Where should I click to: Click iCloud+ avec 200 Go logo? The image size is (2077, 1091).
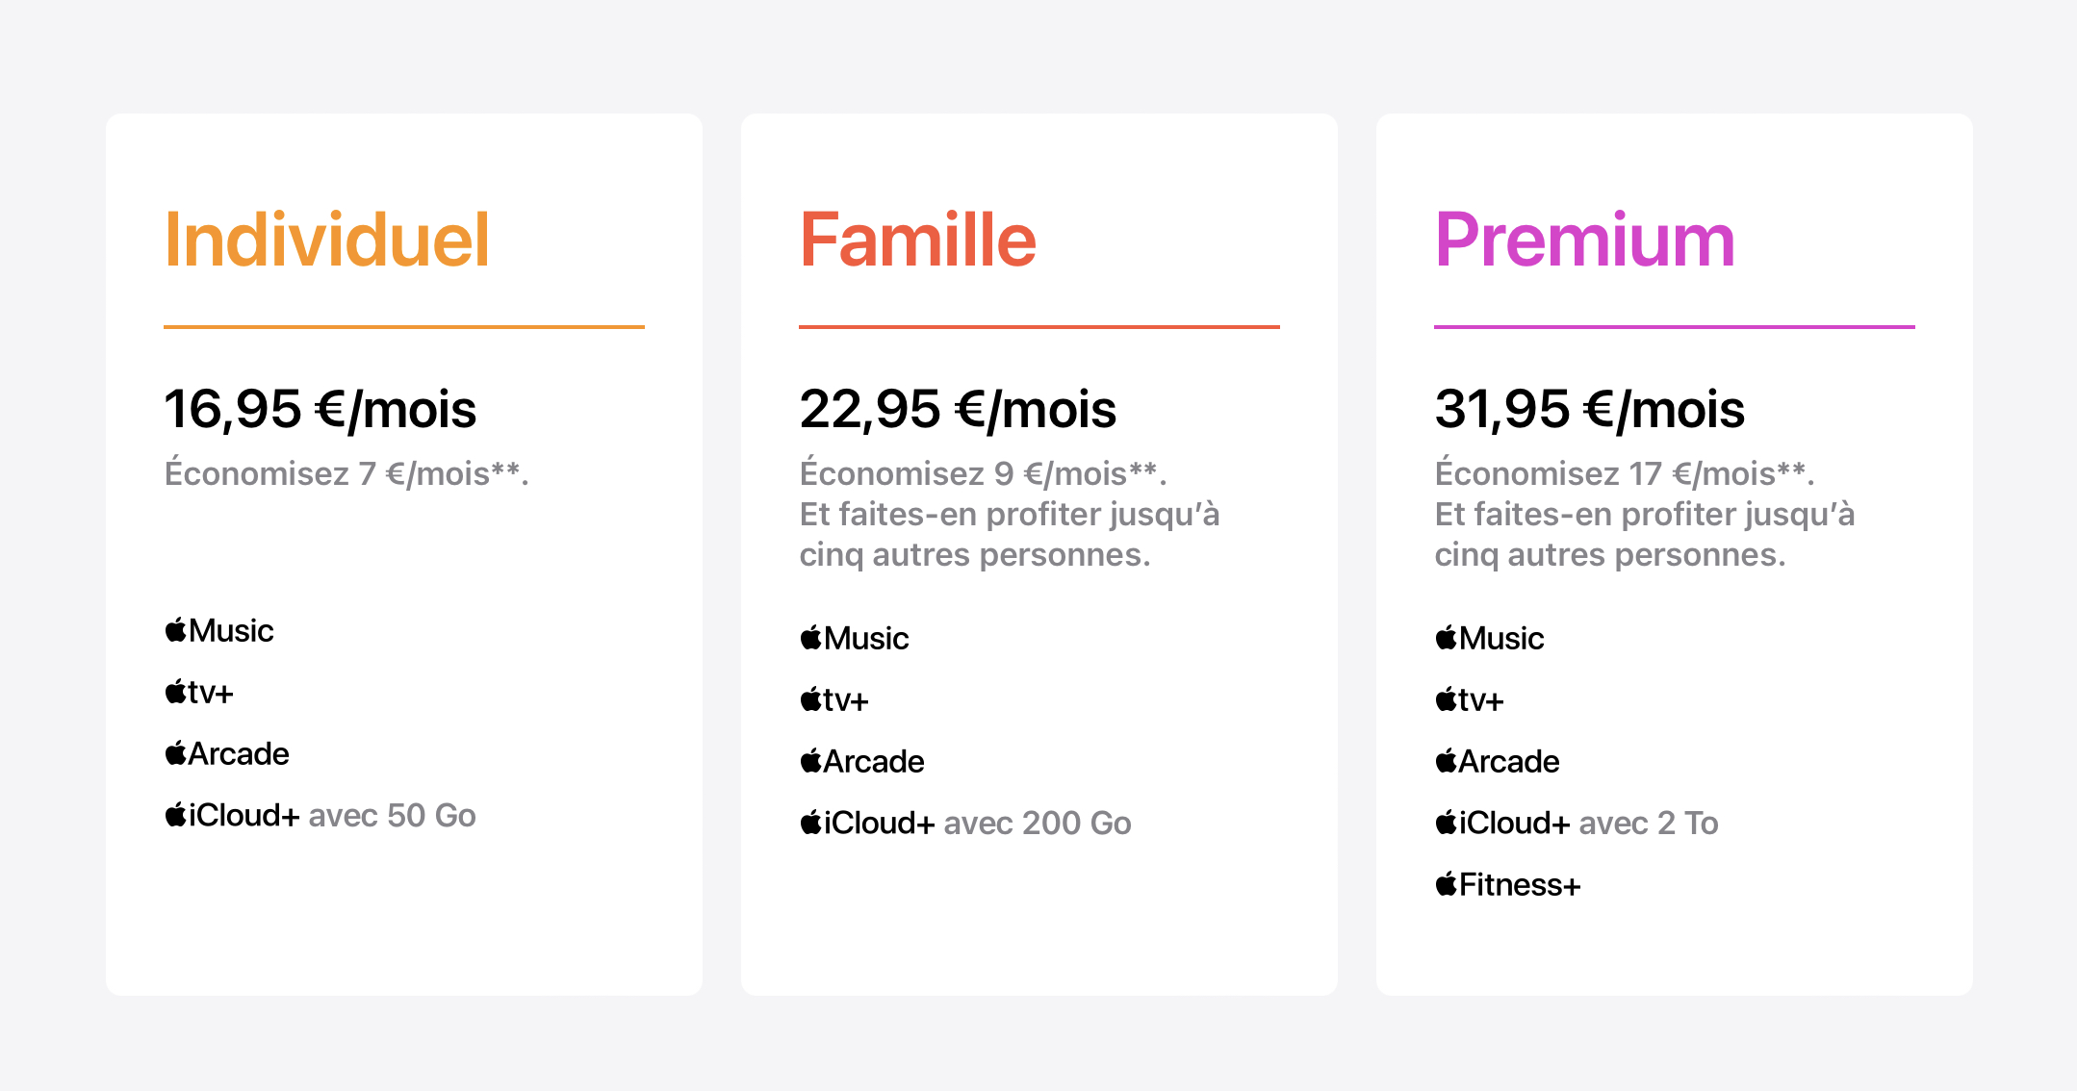click(965, 824)
